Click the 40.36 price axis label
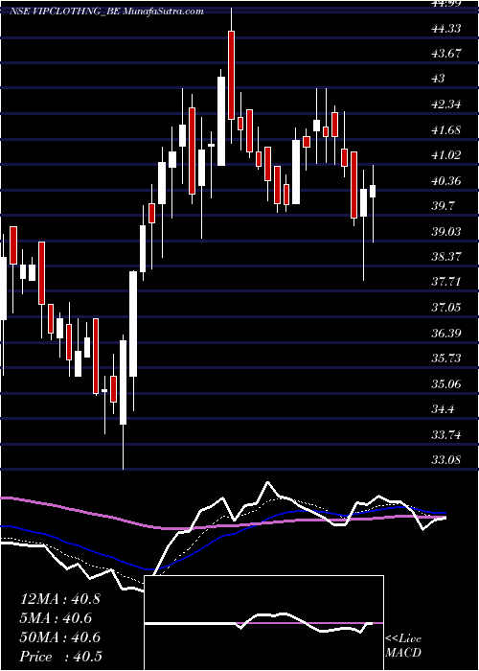The image size is (479, 671). tap(445, 180)
